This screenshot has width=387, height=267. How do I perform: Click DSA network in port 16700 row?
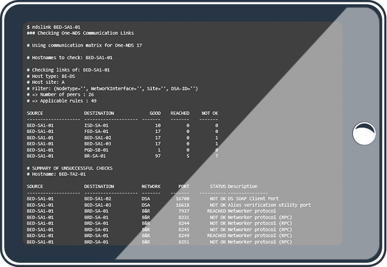pos(145,198)
